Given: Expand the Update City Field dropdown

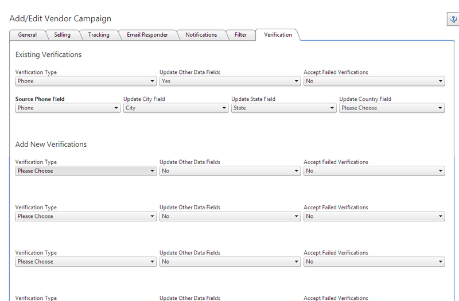Looking at the screenshot, I should pos(176,108).
